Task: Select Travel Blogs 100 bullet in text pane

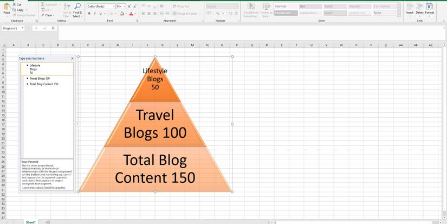Action: (x=40, y=79)
